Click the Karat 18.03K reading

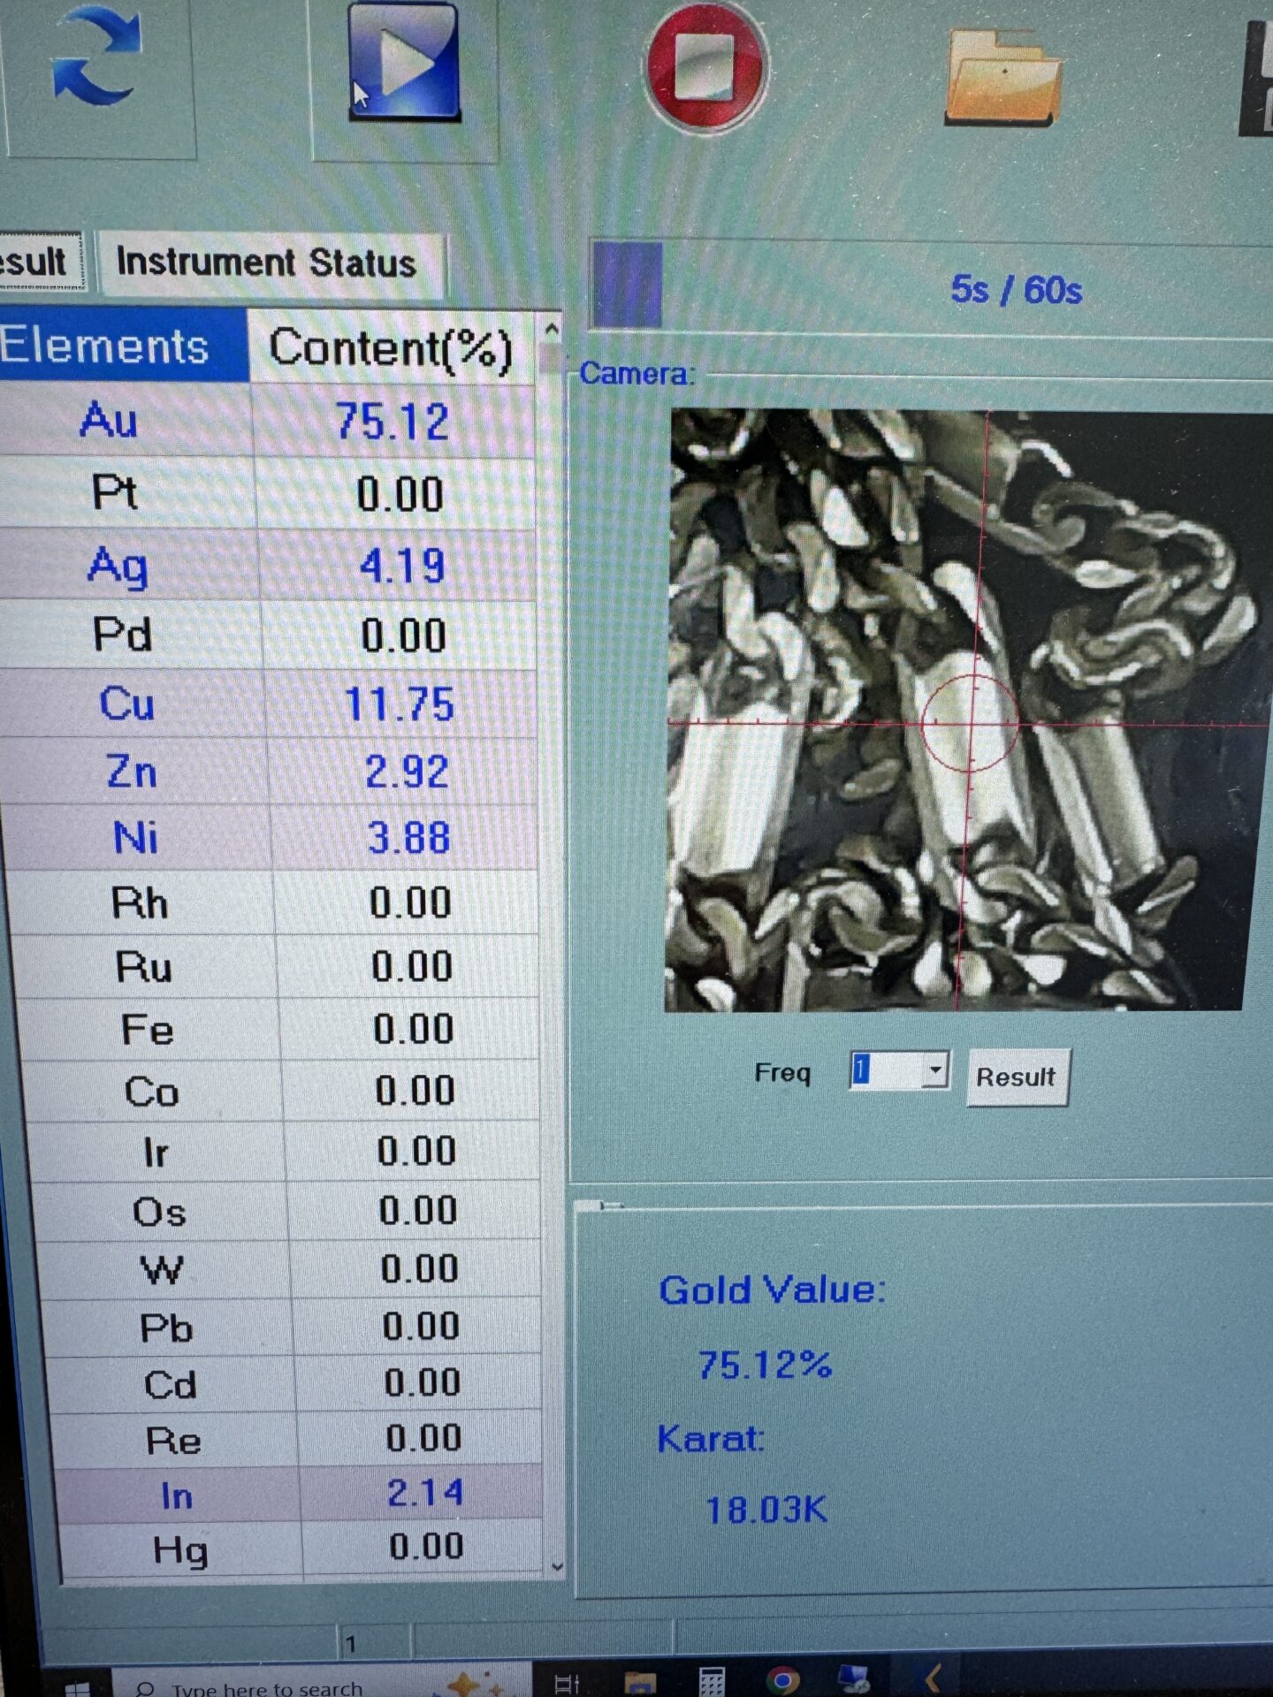click(766, 1509)
